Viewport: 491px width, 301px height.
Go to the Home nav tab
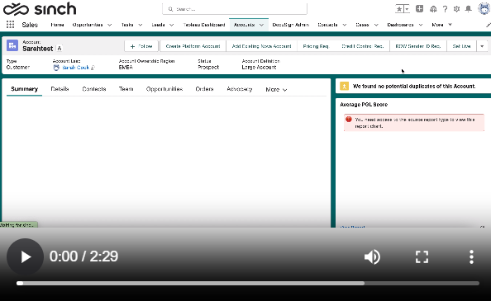click(57, 25)
